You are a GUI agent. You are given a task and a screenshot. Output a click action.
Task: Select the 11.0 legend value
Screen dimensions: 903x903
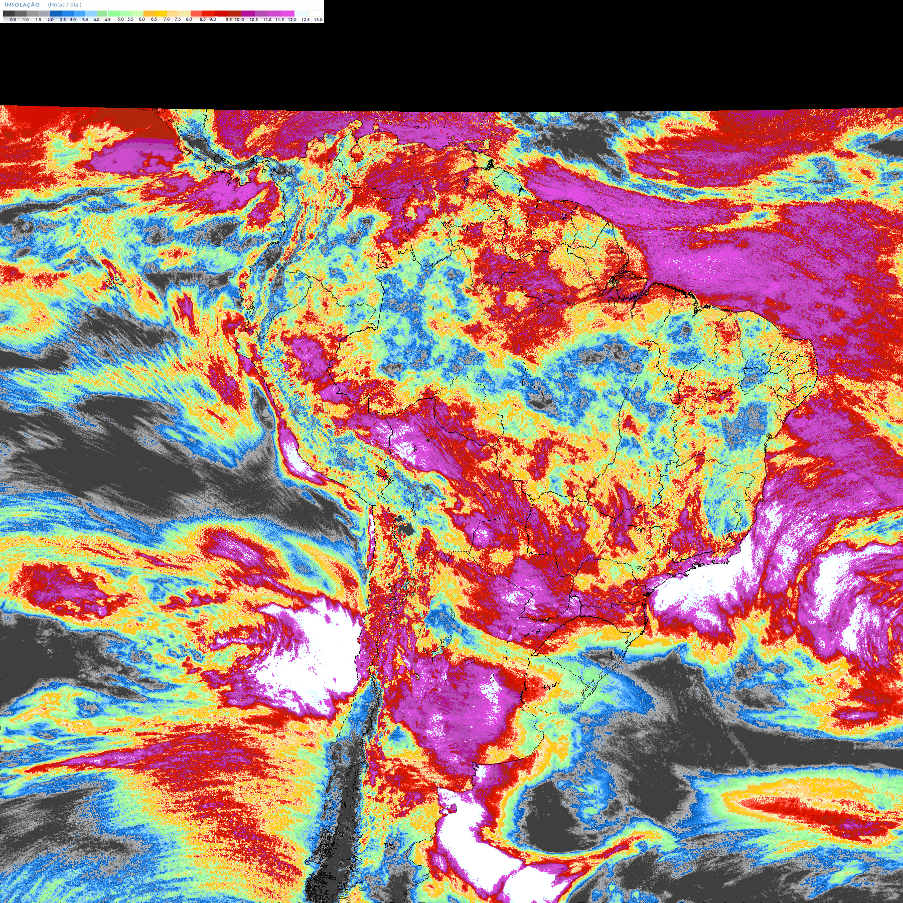(267, 20)
